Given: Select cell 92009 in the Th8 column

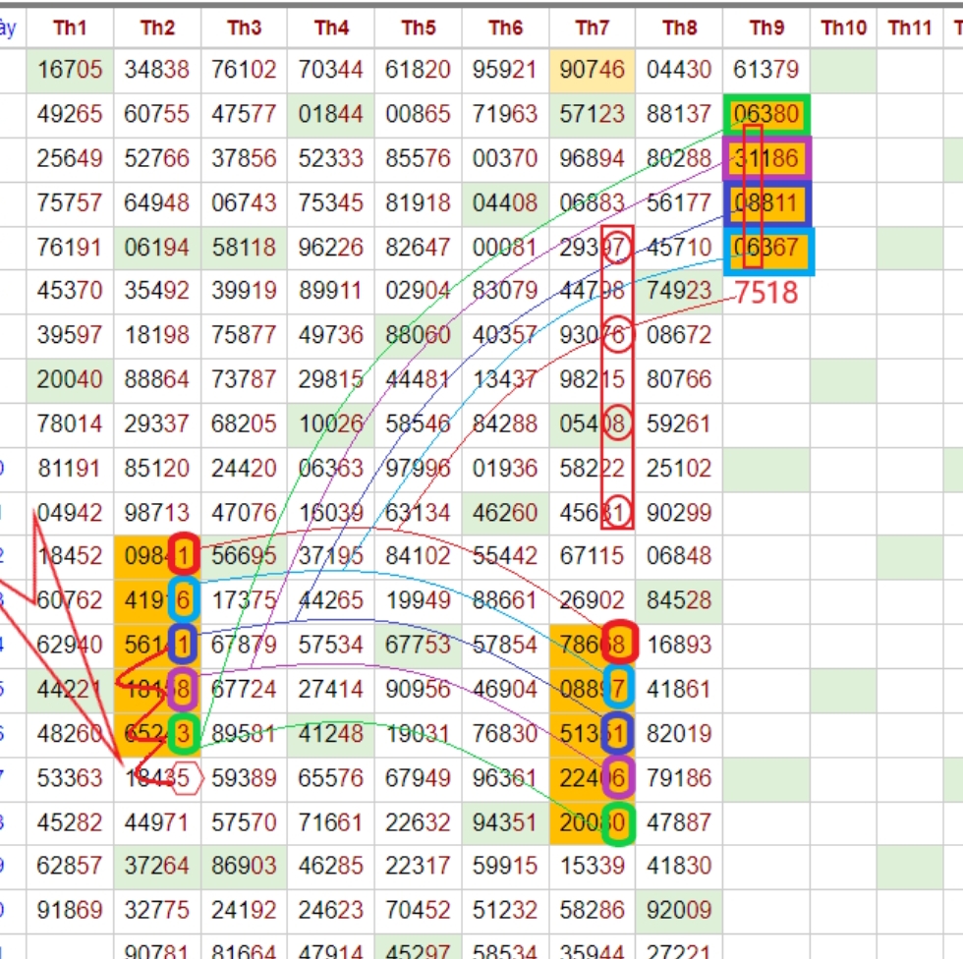Looking at the screenshot, I should pyautogui.click(x=679, y=911).
